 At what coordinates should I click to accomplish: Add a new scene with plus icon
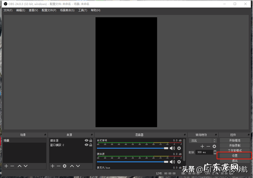pos(6,166)
